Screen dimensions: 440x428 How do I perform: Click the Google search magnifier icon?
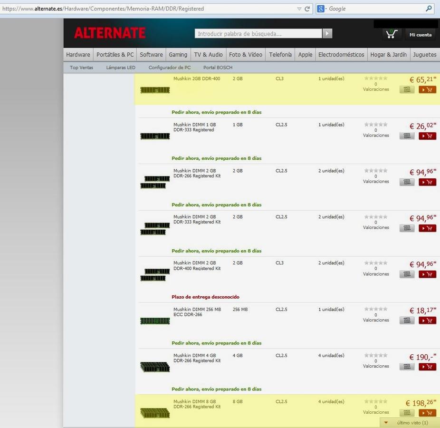point(429,9)
